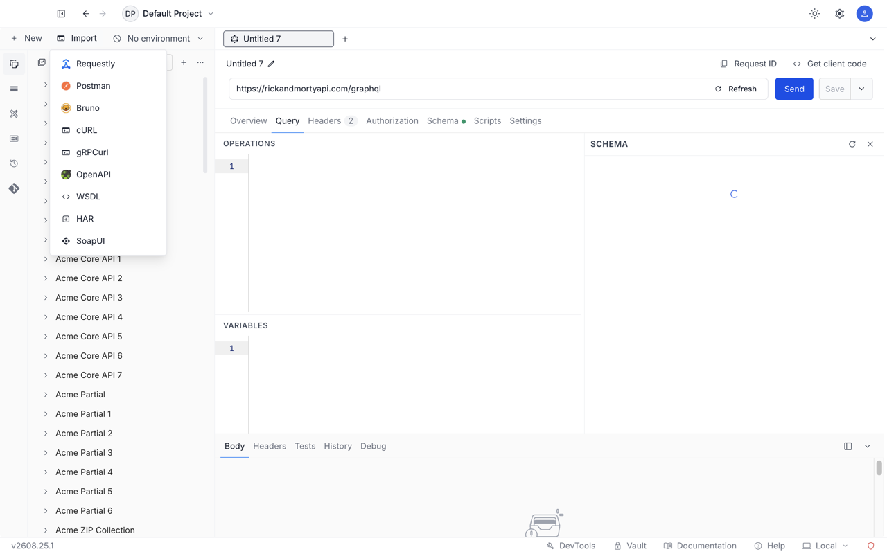This screenshot has height=554, width=887.
Task: Toggle the sidebar panel icon
Action: (x=61, y=14)
